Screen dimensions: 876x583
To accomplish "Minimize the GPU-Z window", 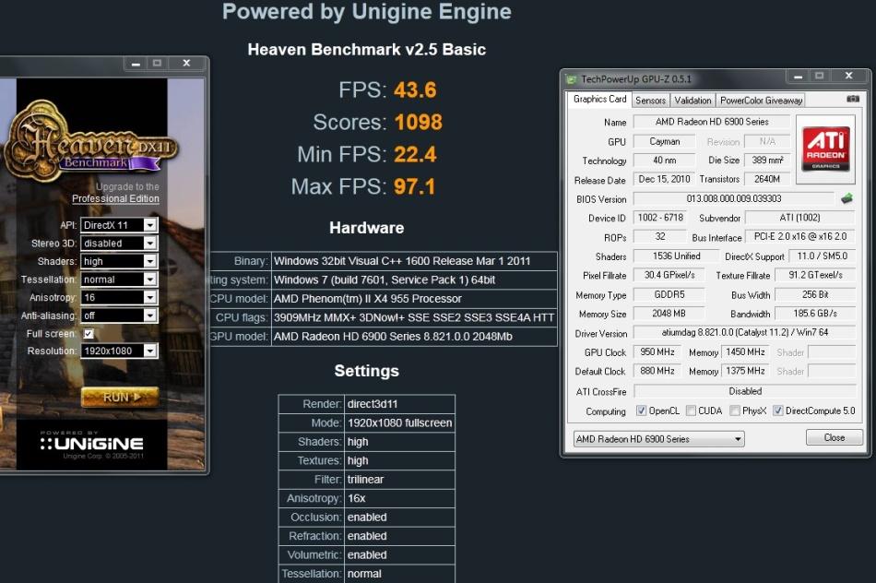I will pos(799,76).
